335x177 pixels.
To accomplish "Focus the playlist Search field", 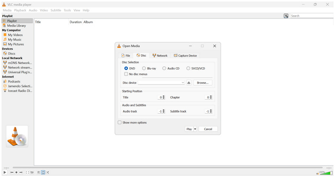I will pos(312,16).
